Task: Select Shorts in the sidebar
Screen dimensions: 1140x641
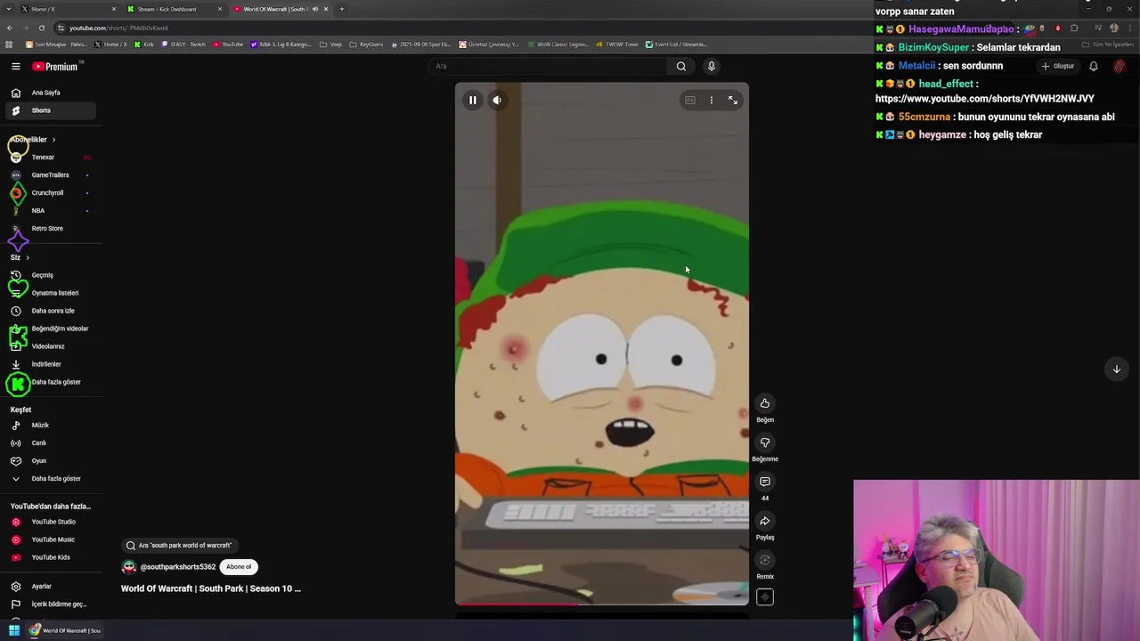Action: [50, 110]
